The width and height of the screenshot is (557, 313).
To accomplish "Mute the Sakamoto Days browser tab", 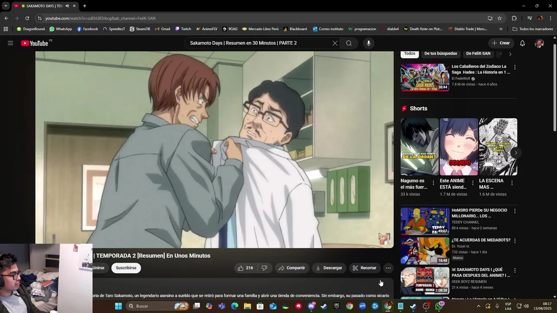I will click(x=67, y=6).
